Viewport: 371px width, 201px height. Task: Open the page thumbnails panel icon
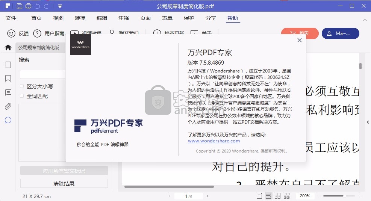(8, 64)
